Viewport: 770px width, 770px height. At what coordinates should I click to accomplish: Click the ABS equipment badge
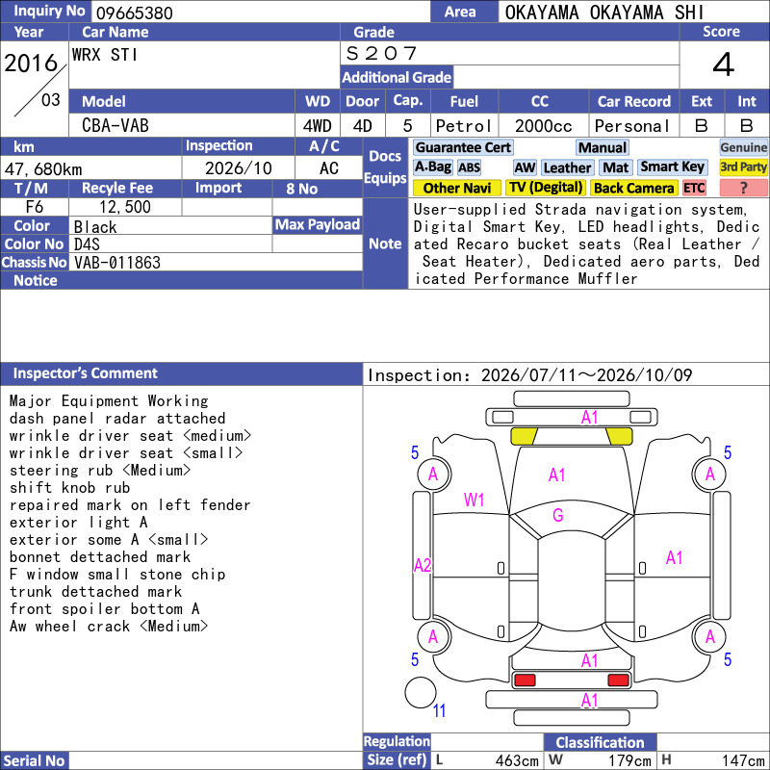coord(470,167)
